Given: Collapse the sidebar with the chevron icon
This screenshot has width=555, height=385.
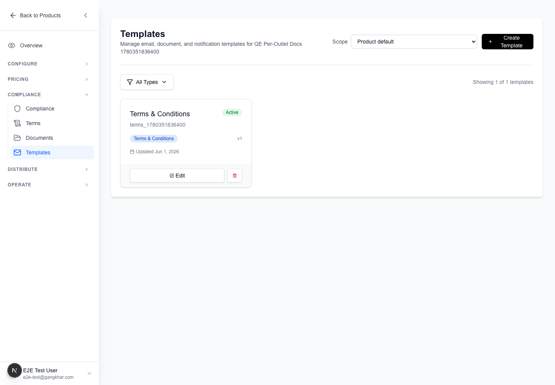Looking at the screenshot, I should click(x=86, y=15).
